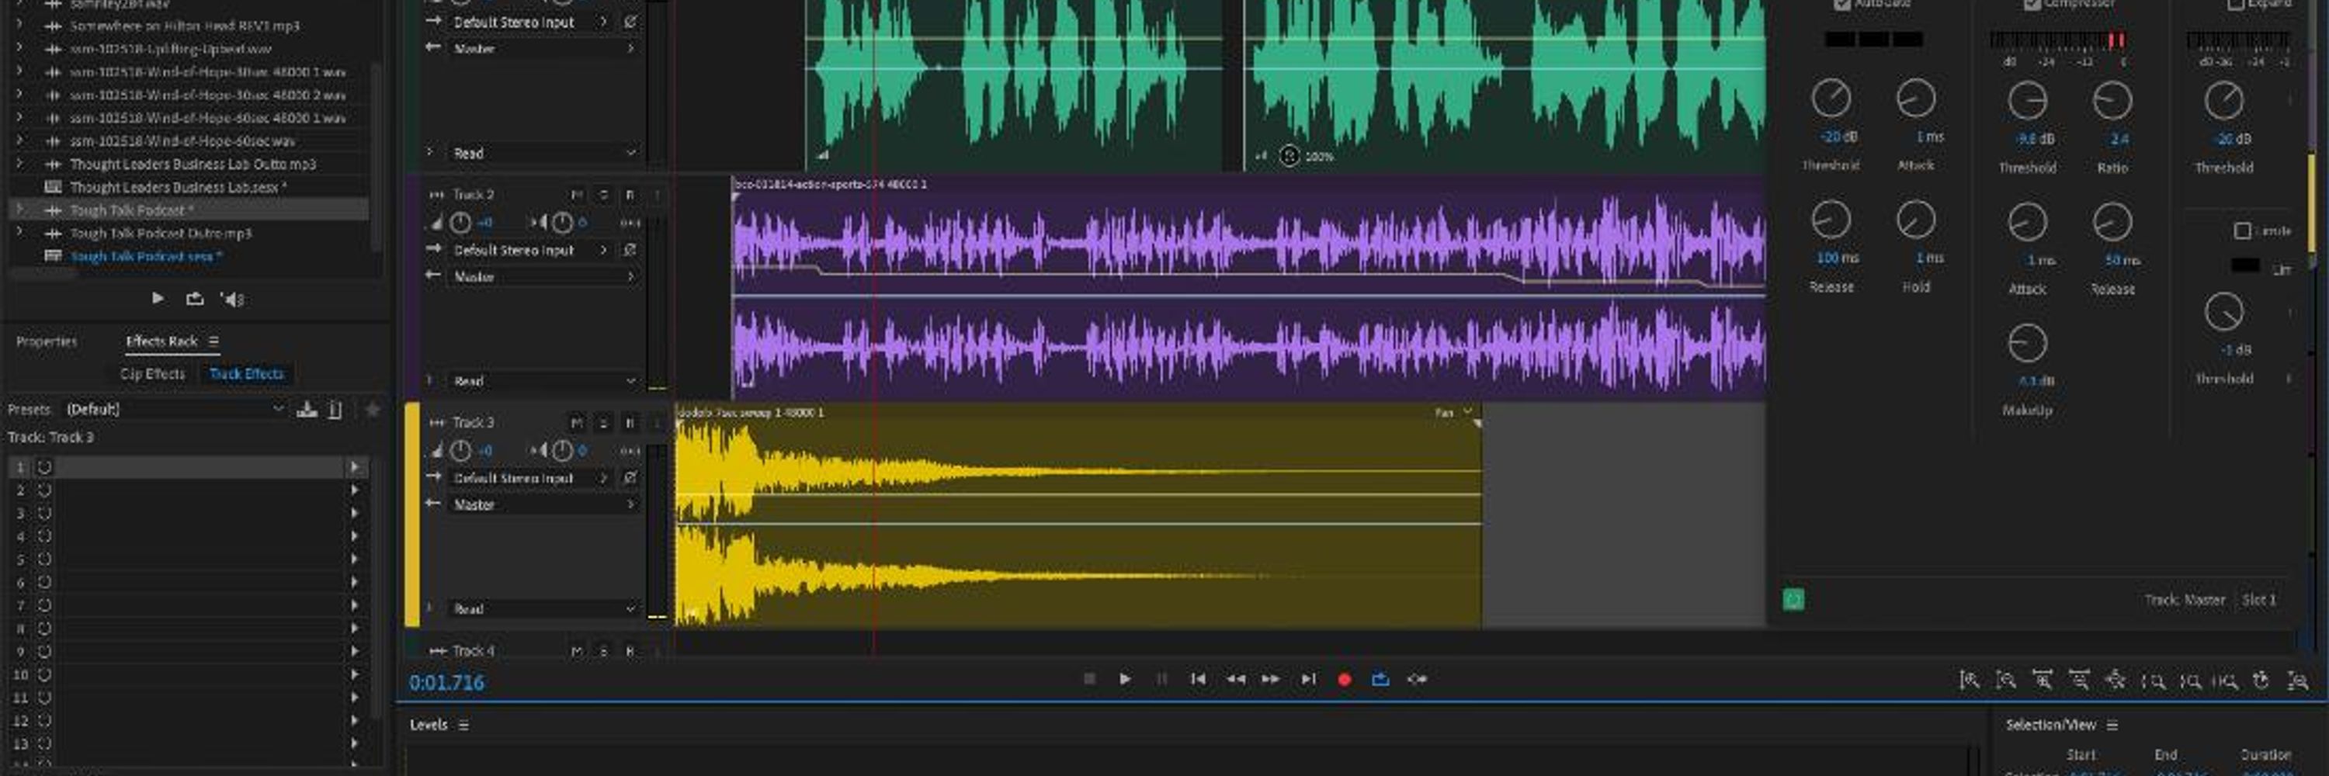
Task: Solo Track 2 with the S button
Action: pyautogui.click(x=604, y=194)
